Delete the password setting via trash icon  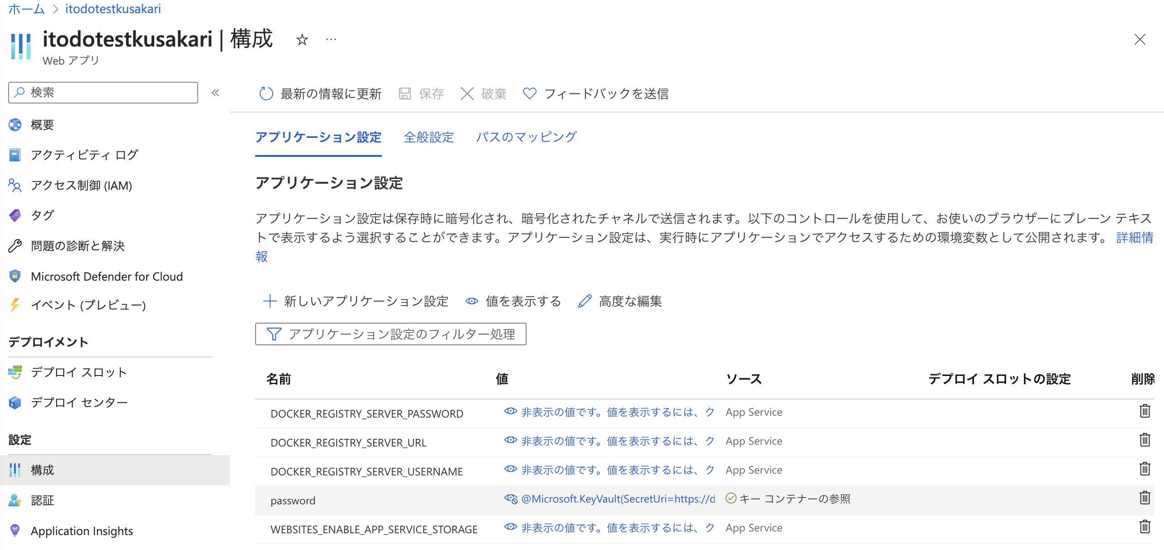(x=1145, y=498)
